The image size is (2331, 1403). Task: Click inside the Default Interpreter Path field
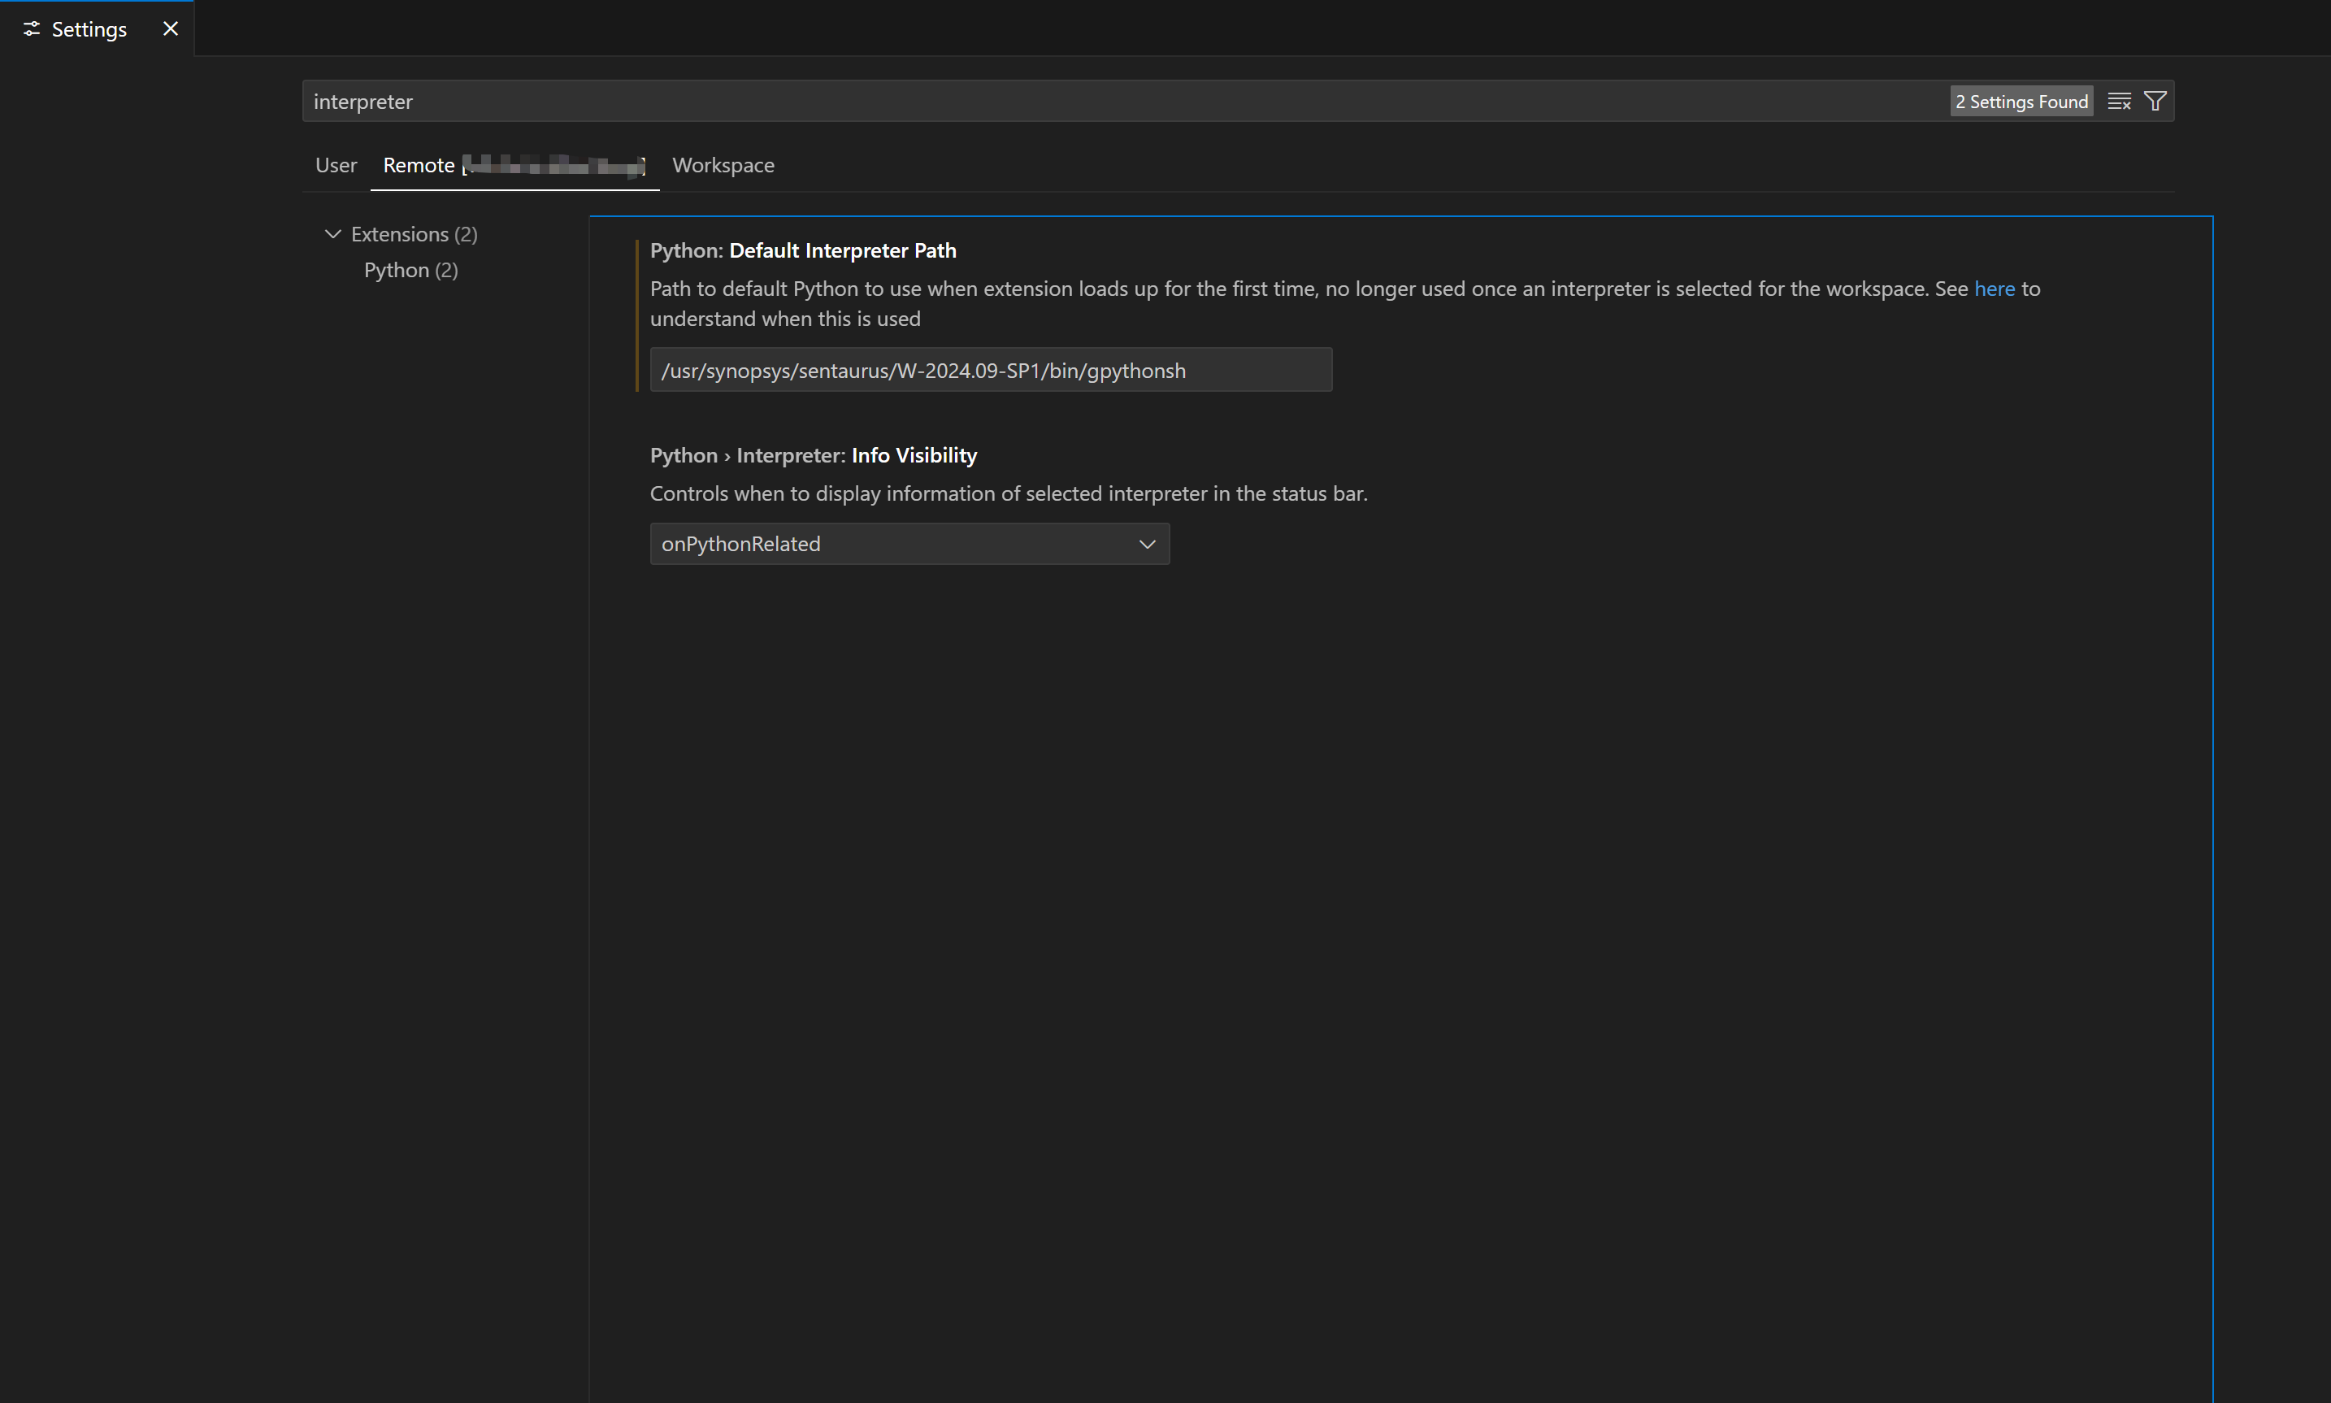(990, 370)
